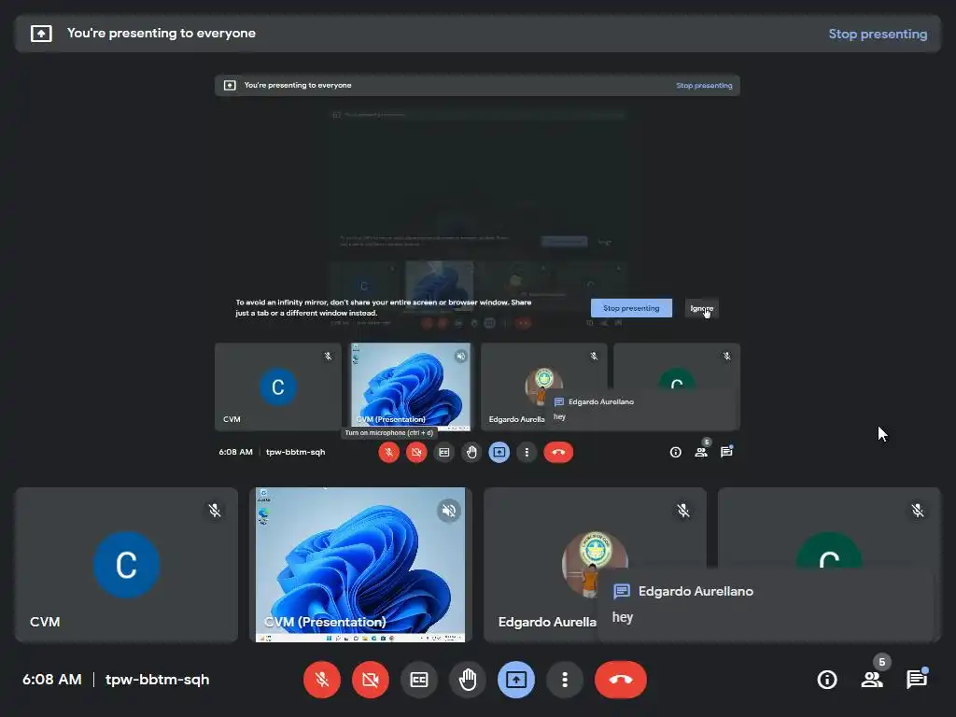Click the muted speaker icon on large presentation tile
Image resolution: width=956 pixels, height=717 pixels.
[x=449, y=511]
